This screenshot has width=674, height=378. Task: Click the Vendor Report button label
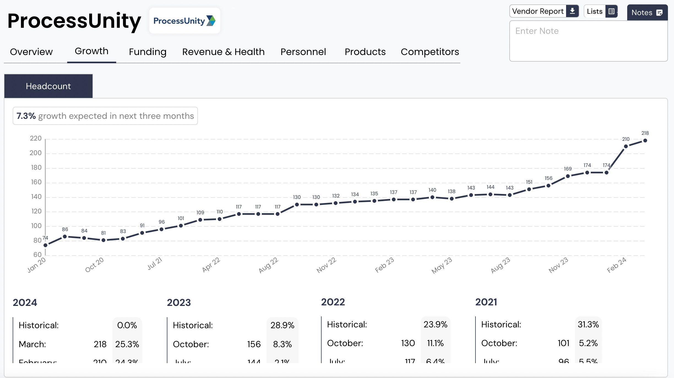click(538, 11)
